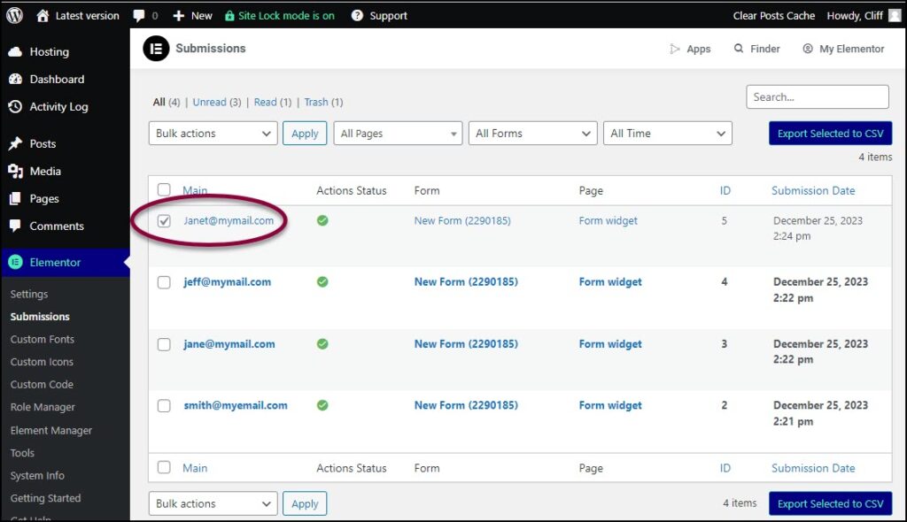
Task: Uncheck the Janet@mymail.com row checkbox
Action: coord(164,220)
